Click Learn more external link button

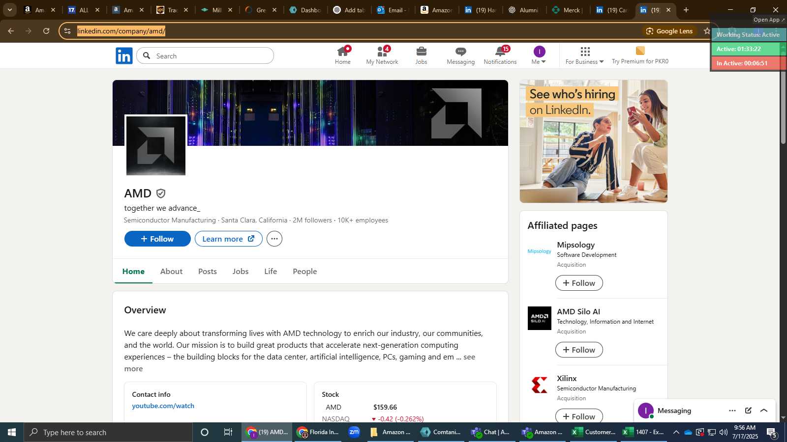[229, 239]
